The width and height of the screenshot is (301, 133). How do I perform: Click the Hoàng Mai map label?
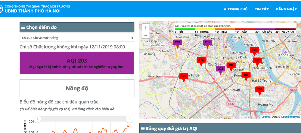point(266,104)
